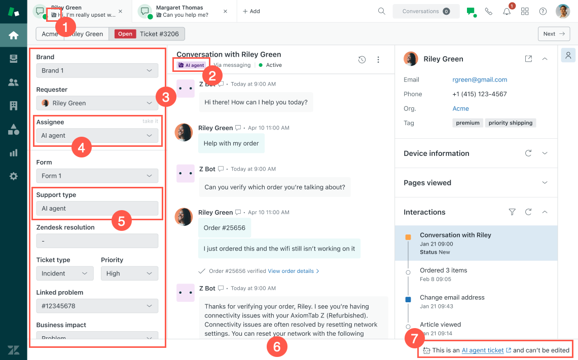Select Conversation with Riley interaction
This screenshot has width=578, height=360.
(476, 243)
